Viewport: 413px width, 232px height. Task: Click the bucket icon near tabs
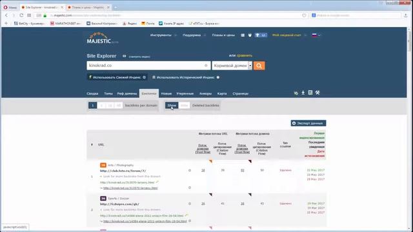[296, 93]
